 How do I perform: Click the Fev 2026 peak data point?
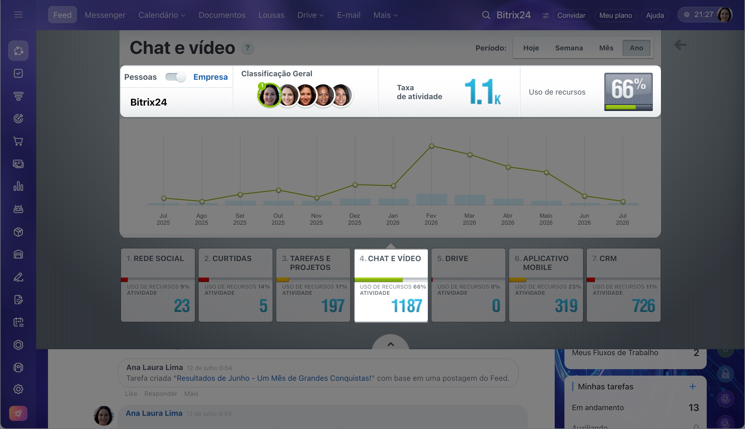click(432, 146)
